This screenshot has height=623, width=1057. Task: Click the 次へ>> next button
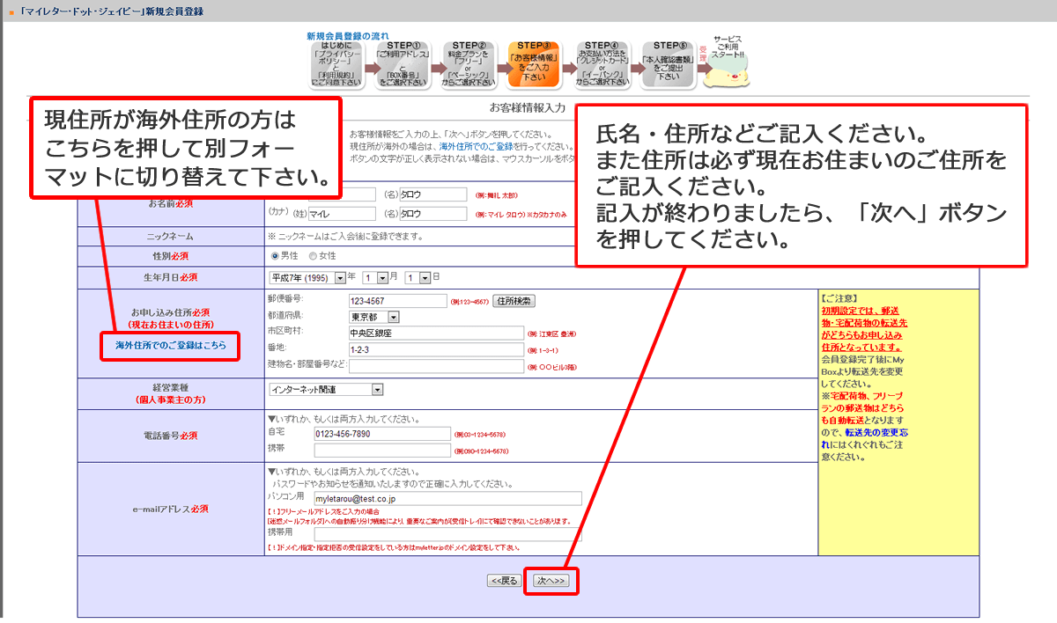pos(551,581)
